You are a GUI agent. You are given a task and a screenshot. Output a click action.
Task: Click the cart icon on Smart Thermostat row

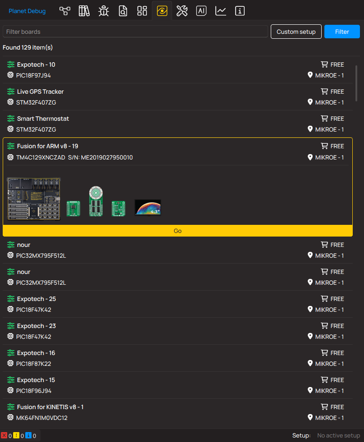324,118
